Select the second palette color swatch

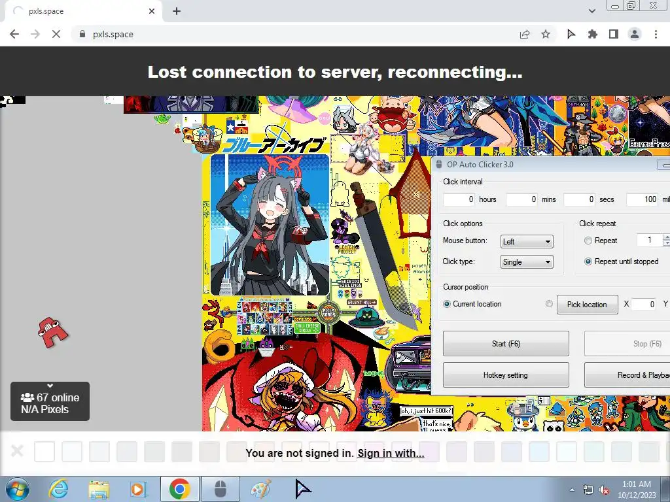pyautogui.click(x=72, y=452)
